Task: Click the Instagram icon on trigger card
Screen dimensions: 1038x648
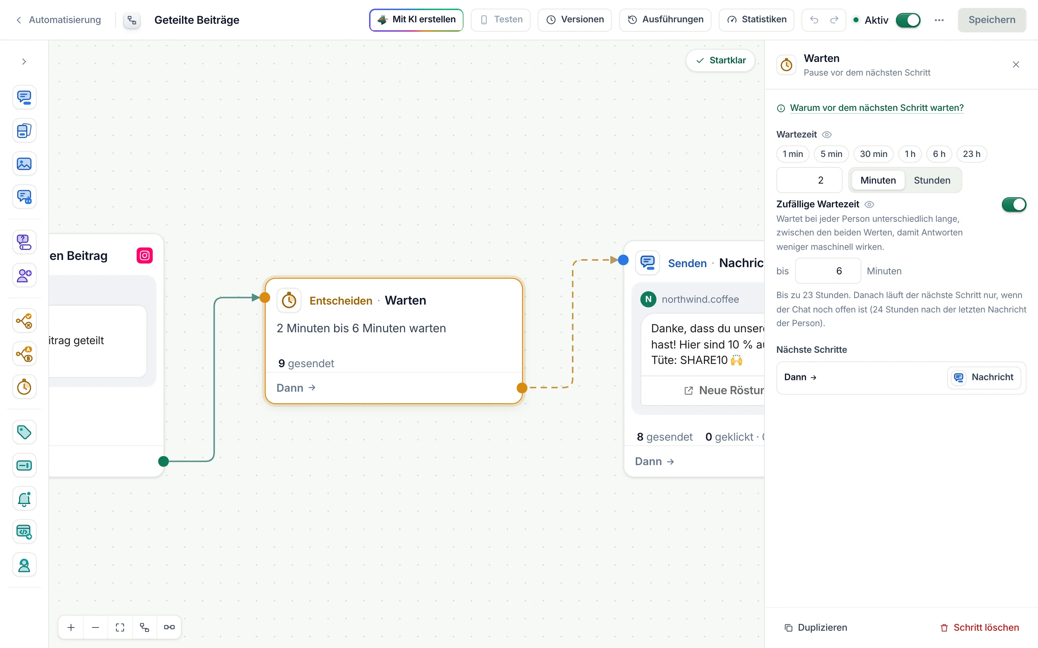Action: pyautogui.click(x=145, y=256)
